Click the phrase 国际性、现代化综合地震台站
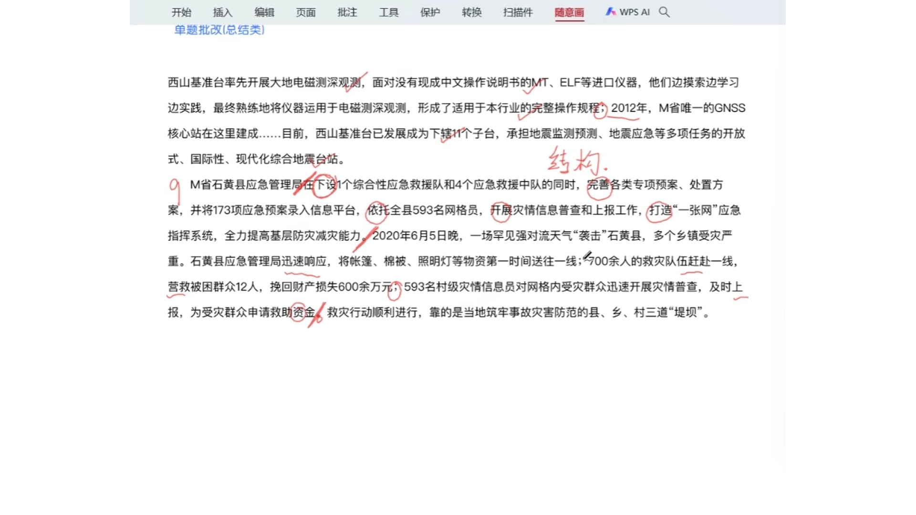This screenshot has height=515, width=916. (x=264, y=159)
